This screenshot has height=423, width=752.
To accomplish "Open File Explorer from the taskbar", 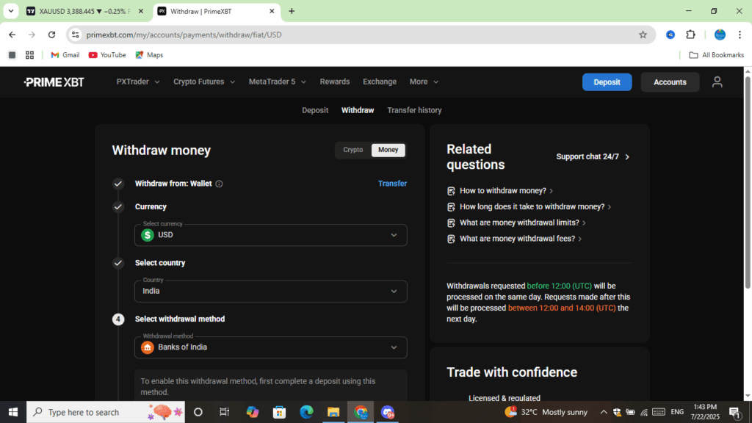I will [x=333, y=412].
